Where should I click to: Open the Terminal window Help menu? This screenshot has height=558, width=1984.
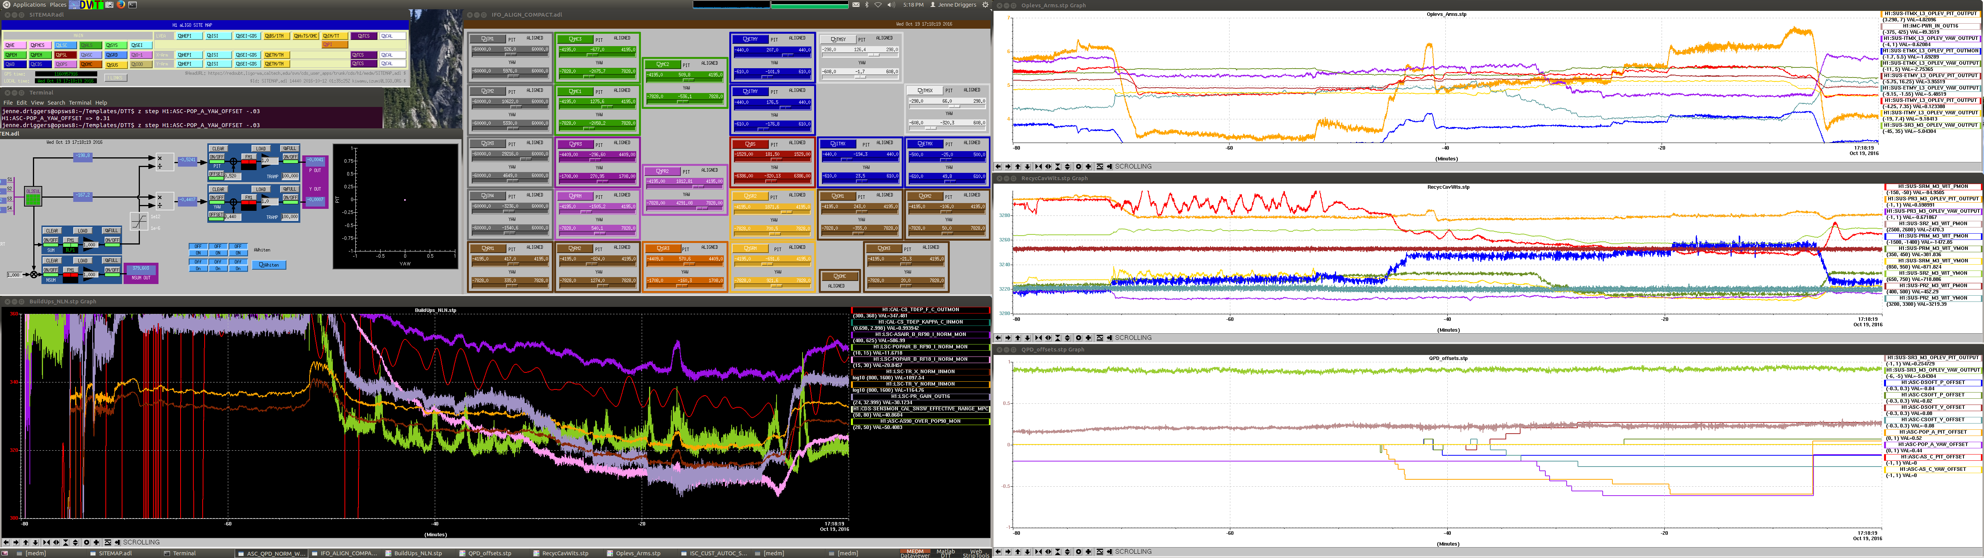point(101,103)
